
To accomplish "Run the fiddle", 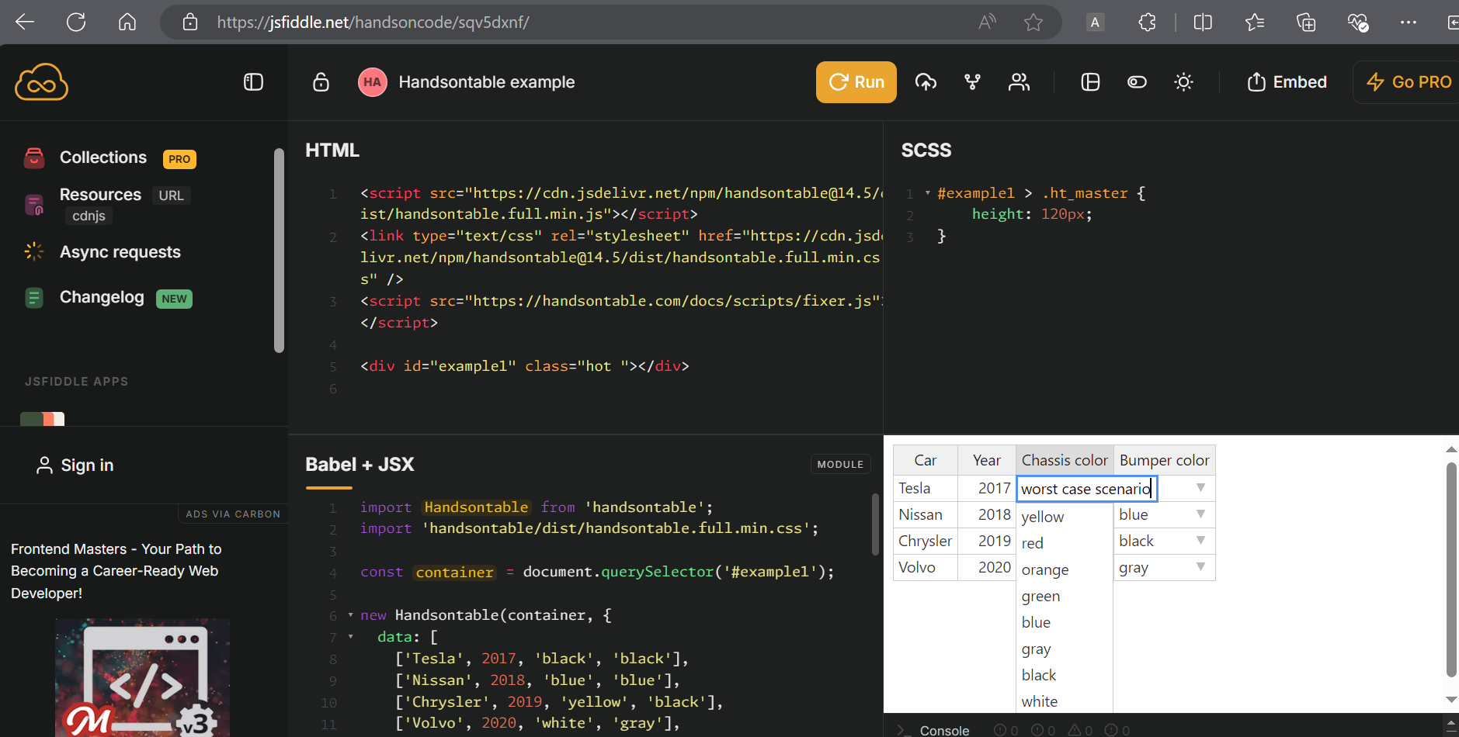I will (856, 82).
